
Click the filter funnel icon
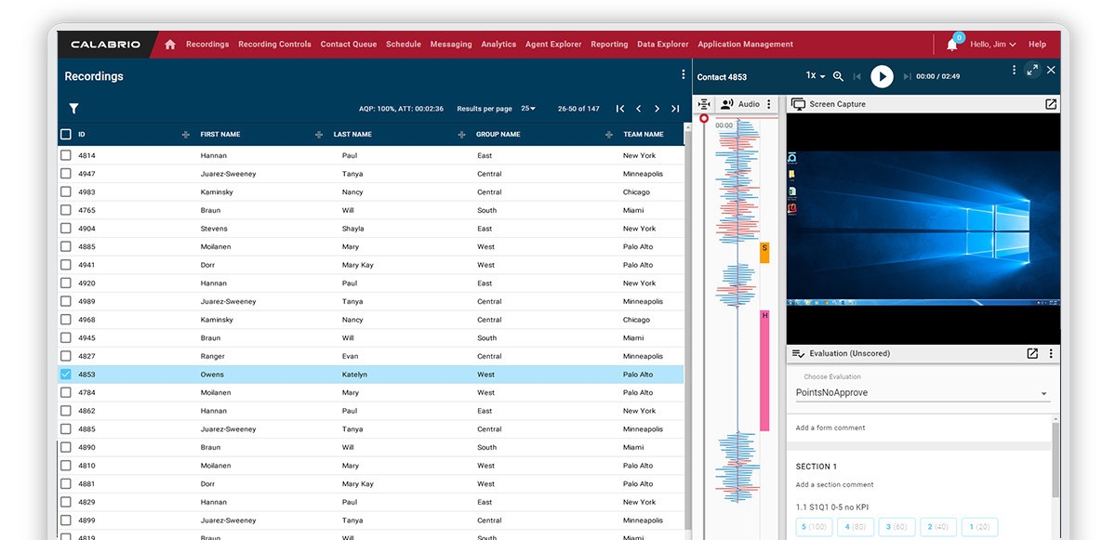coord(73,109)
